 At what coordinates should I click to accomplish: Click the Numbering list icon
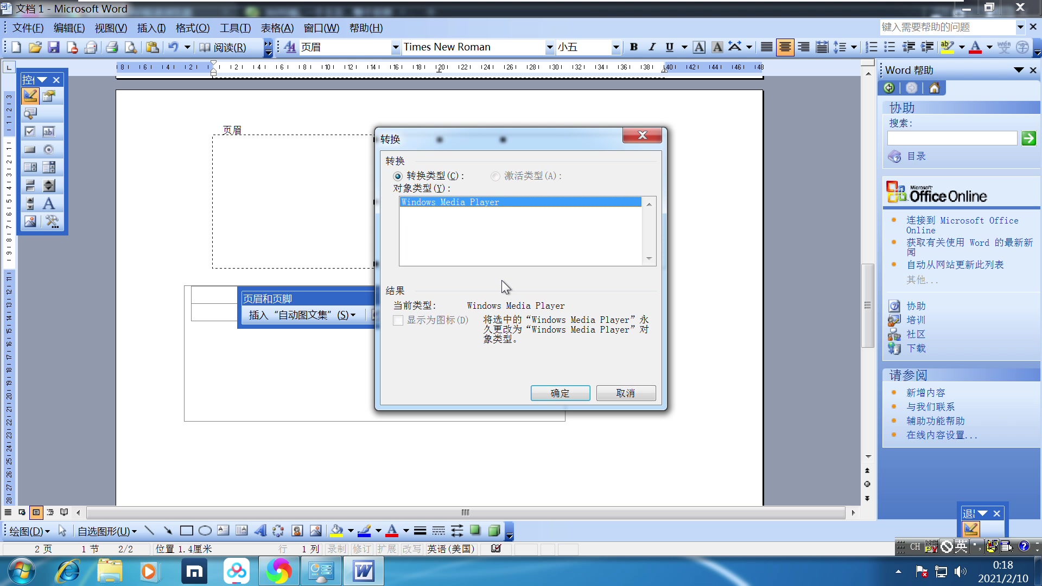click(872, 47)
